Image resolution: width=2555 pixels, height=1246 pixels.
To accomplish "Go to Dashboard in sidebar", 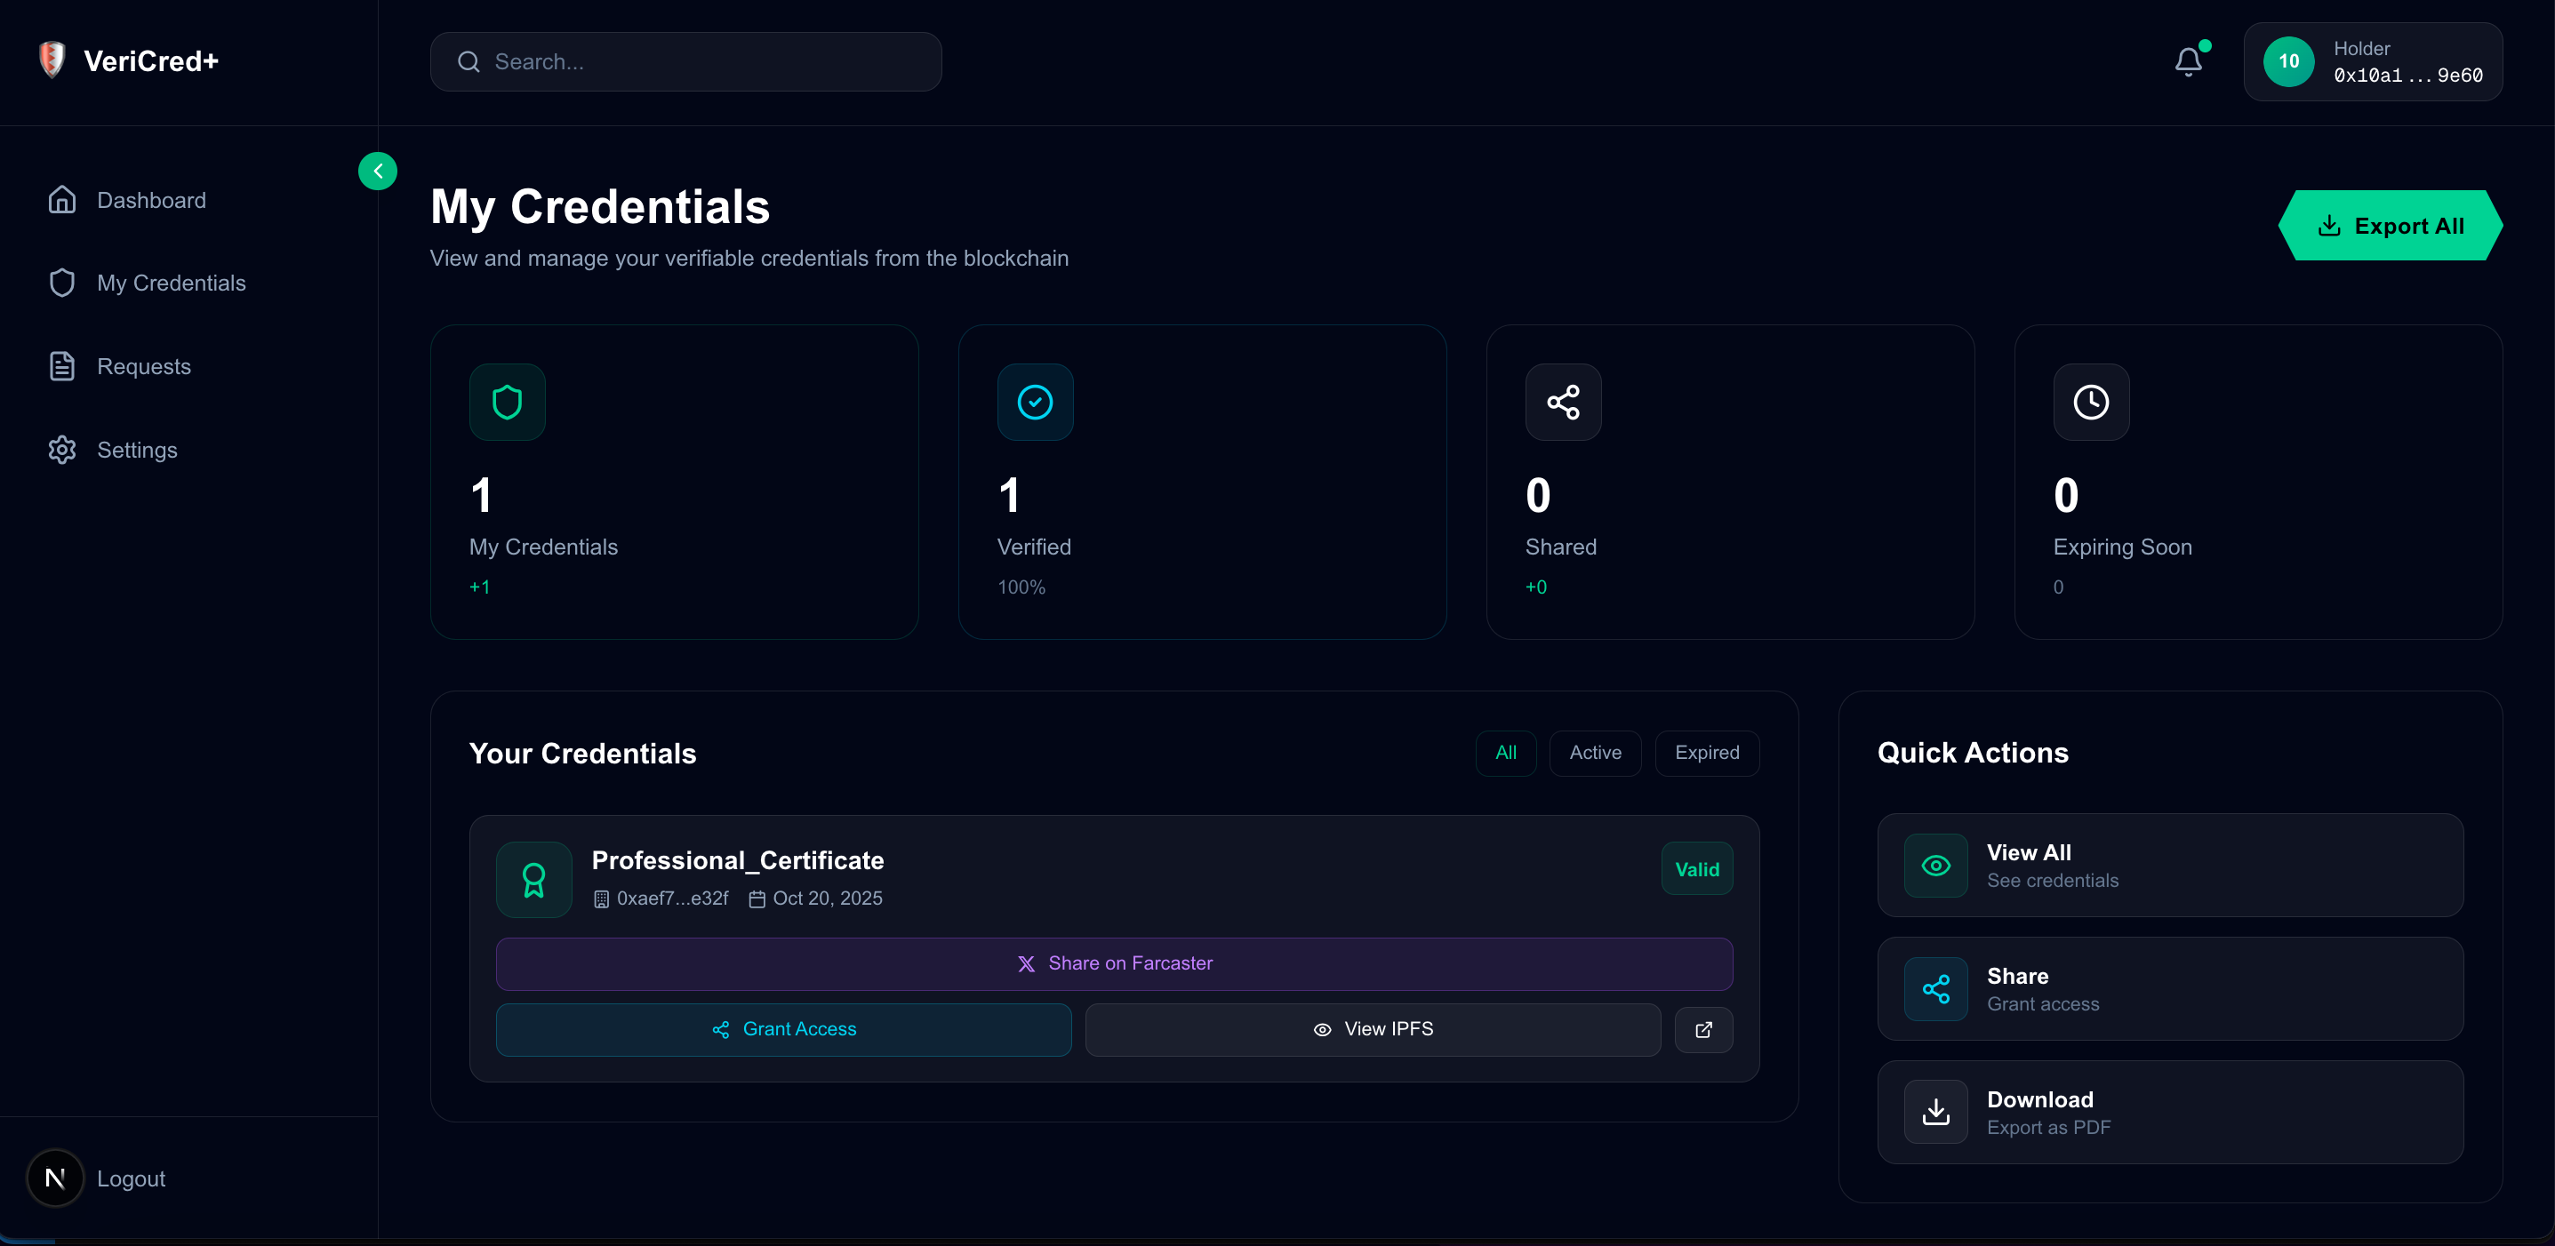I will 151,200.
